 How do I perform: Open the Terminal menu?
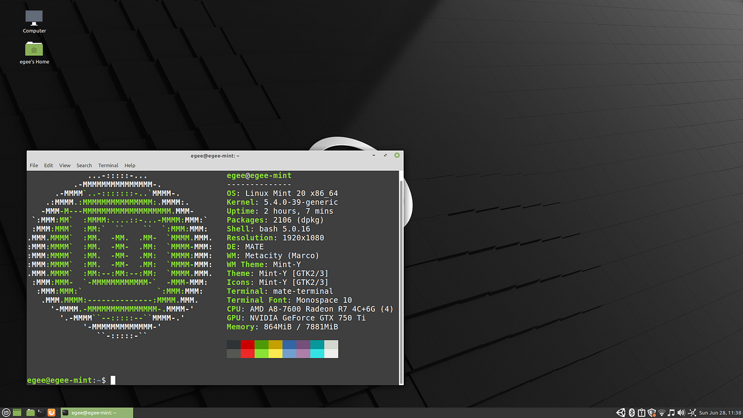pos(108,165)
